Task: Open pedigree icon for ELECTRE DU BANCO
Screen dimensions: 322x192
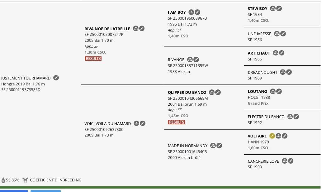Action: click(x=290, y=117)
